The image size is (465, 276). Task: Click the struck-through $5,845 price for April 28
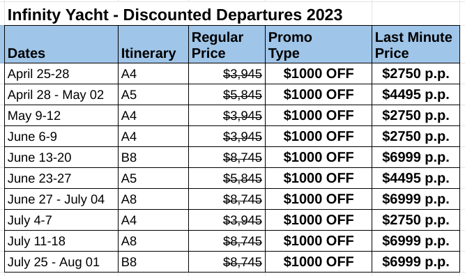click(243, 95)
